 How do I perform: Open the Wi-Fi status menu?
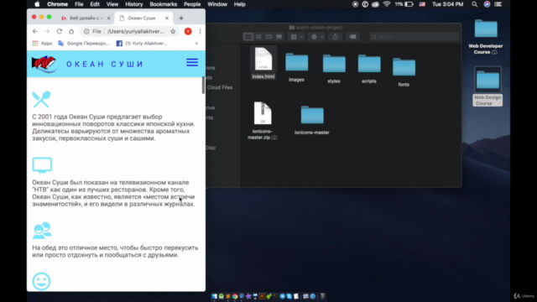tap(387, 4)
